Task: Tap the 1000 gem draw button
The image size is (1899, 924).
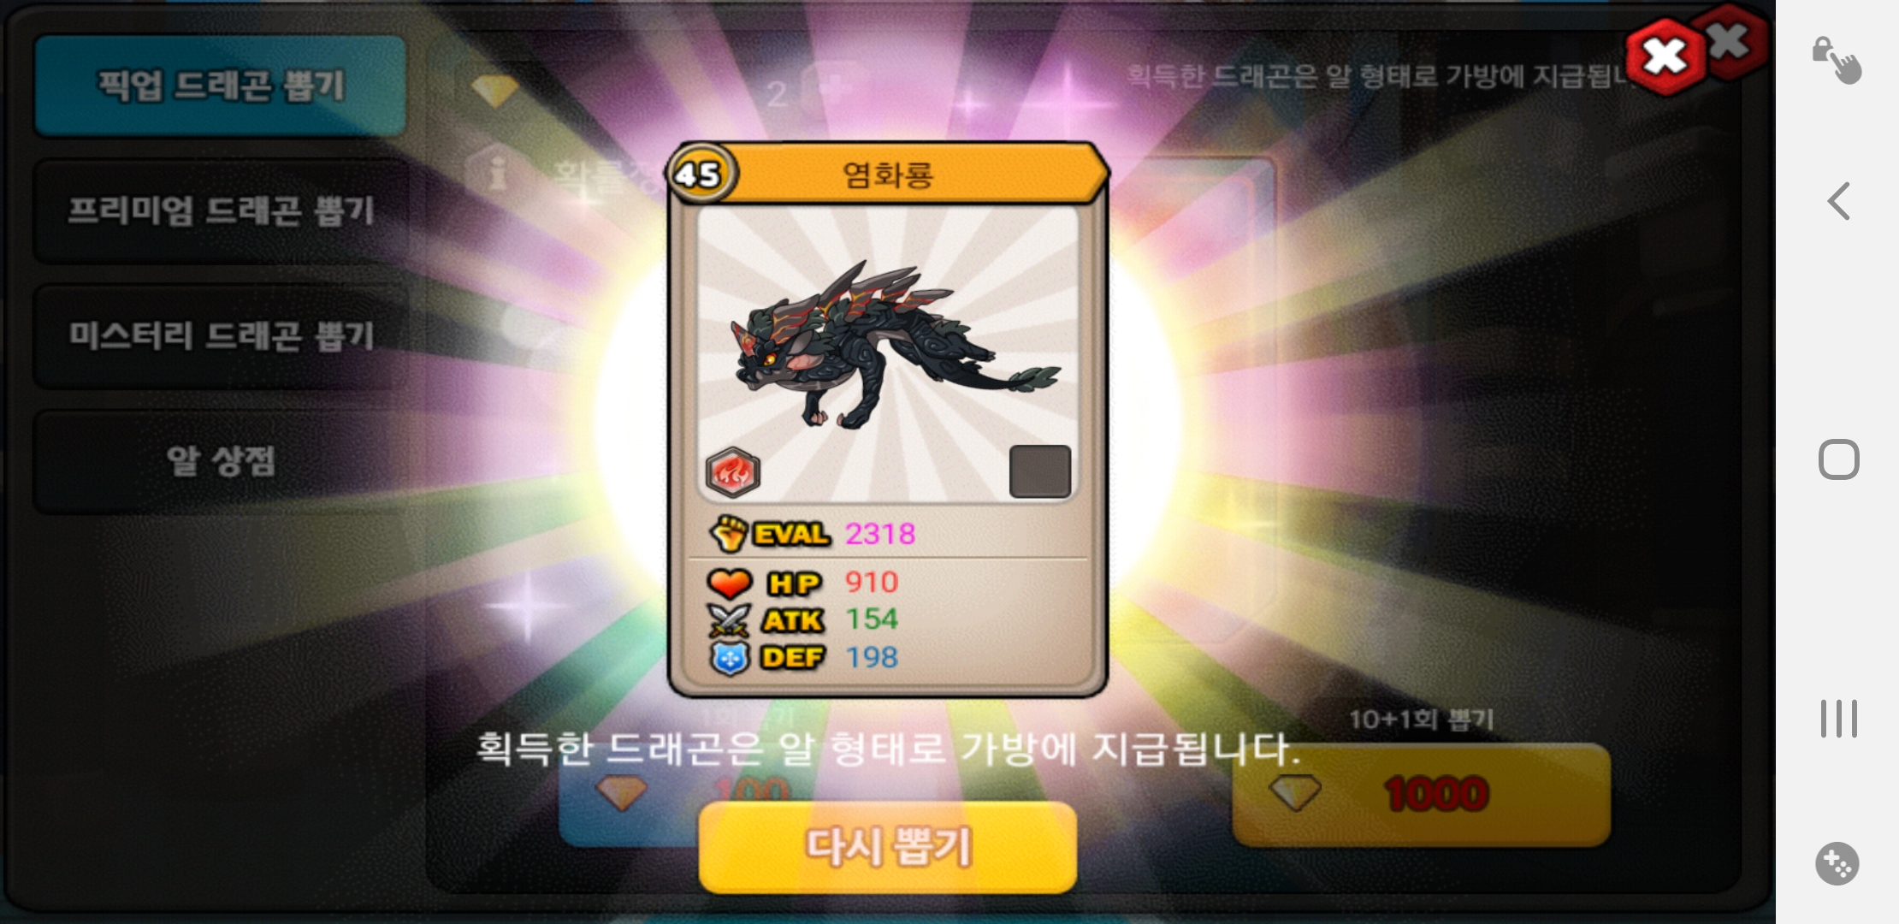Action: click(1421, 794)
